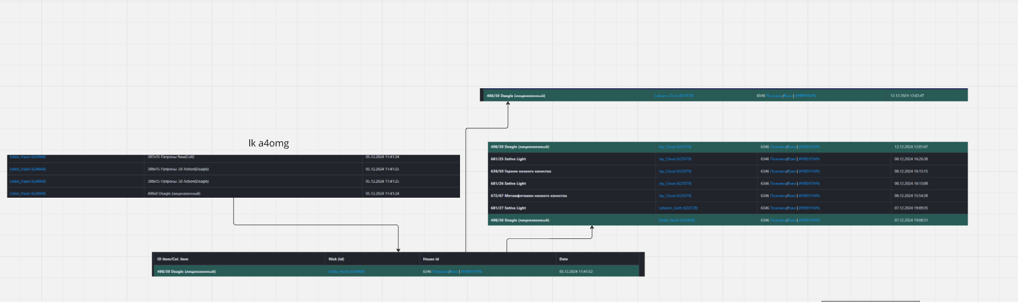The image size is (1018, 302).
Task: Click ИНВЕНТАРЬ link in the 12.12.2024 12:02:47 row
Action: click(805, 96)
